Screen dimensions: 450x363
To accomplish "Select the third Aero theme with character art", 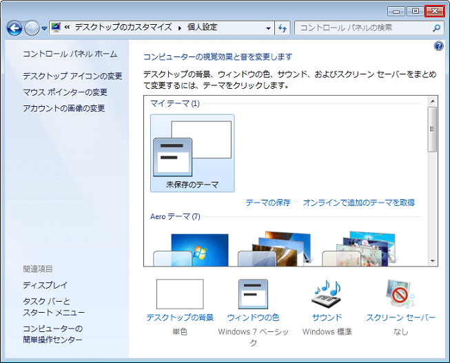I will 359,249.
